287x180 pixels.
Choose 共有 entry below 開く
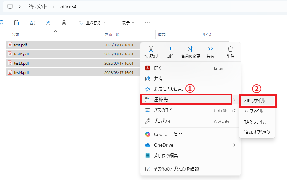click(191, 79)
